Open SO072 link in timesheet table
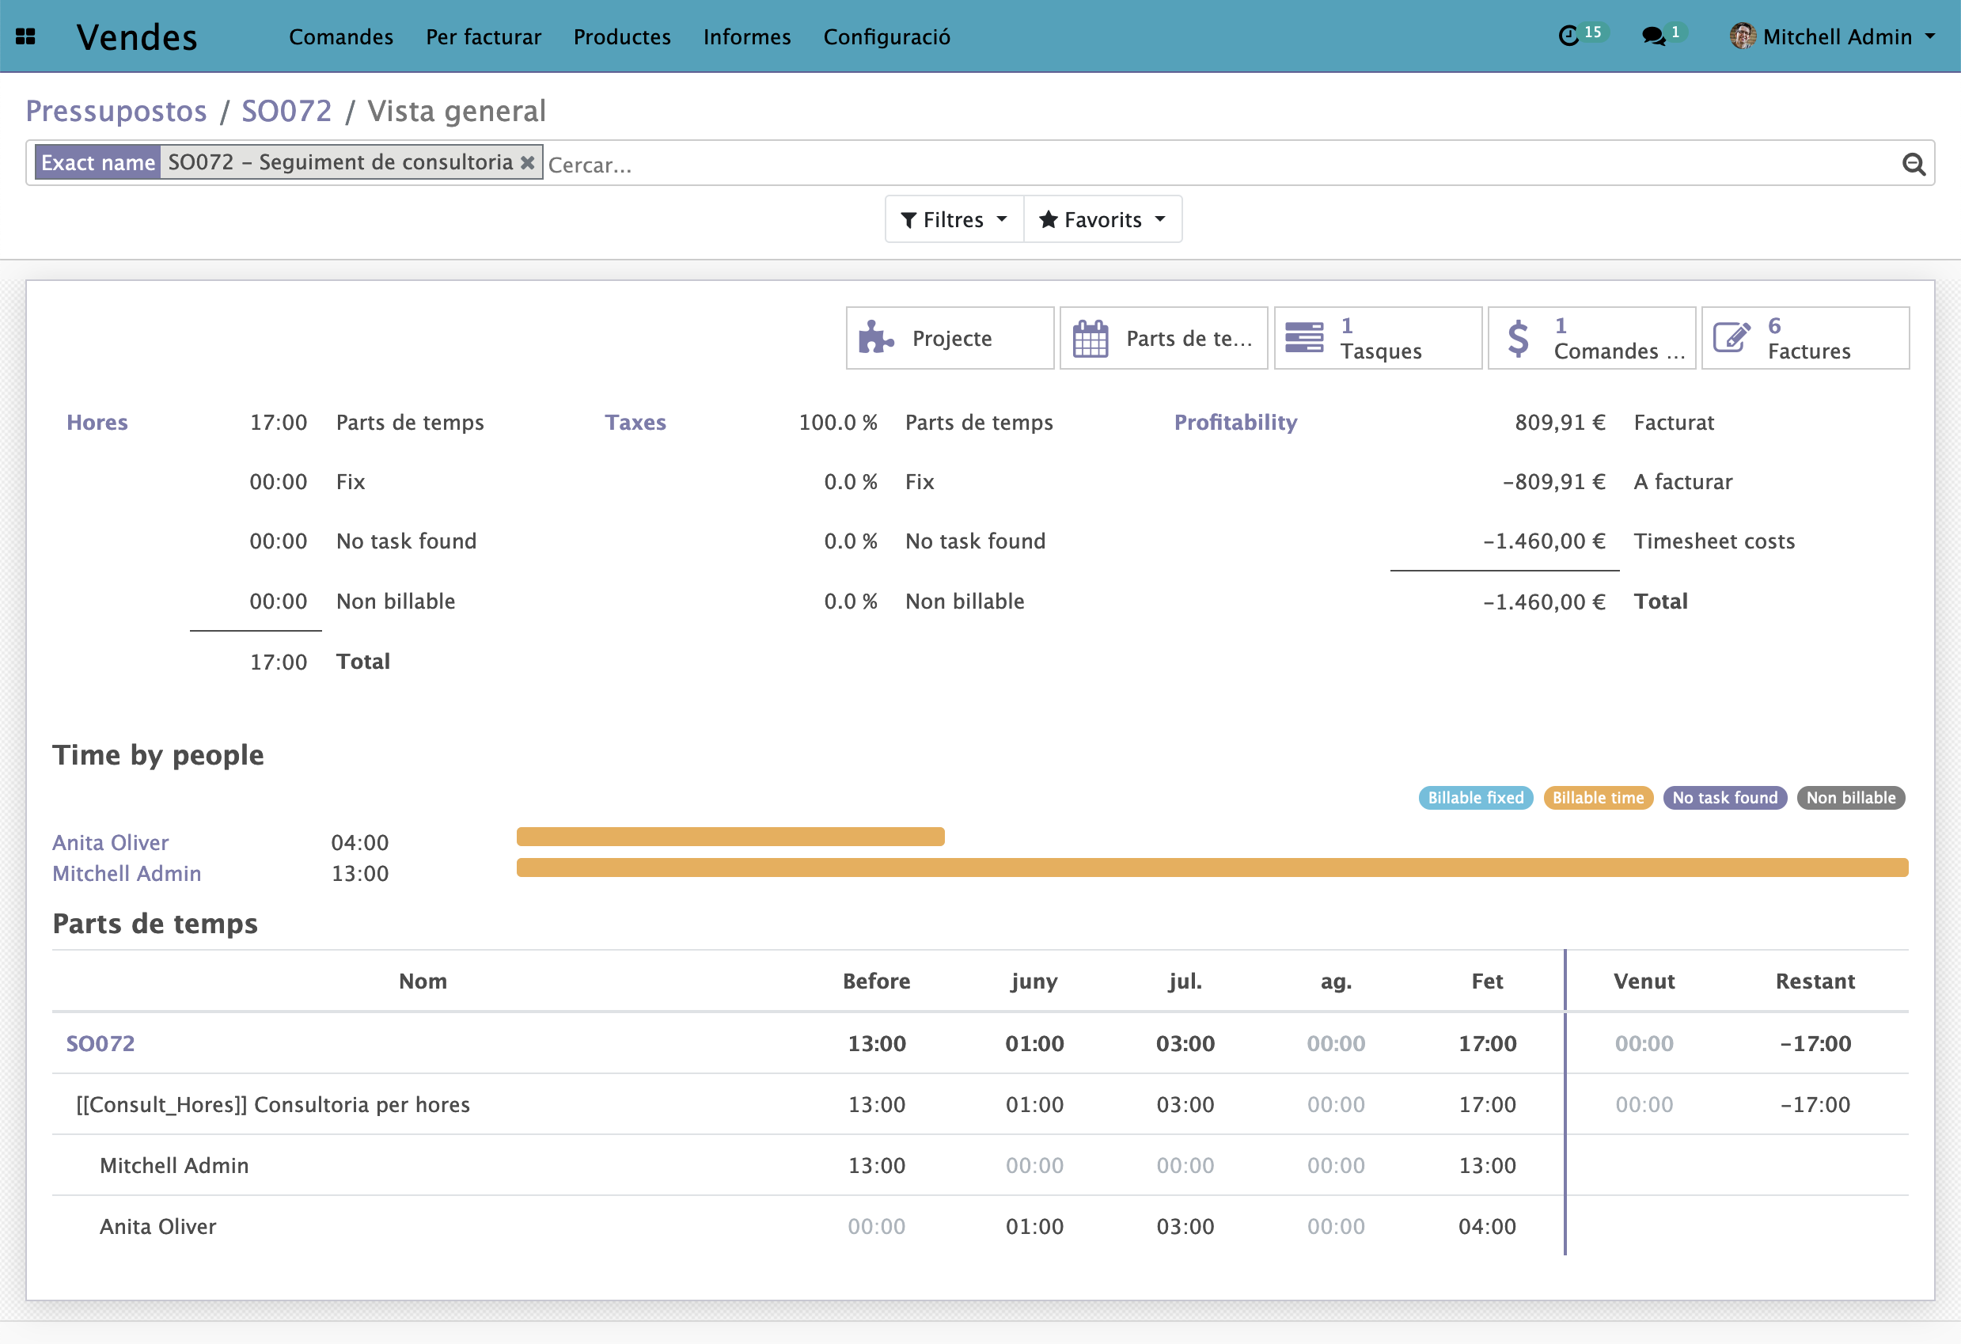1961x1344 pixels. click(x=101, y=1043)
